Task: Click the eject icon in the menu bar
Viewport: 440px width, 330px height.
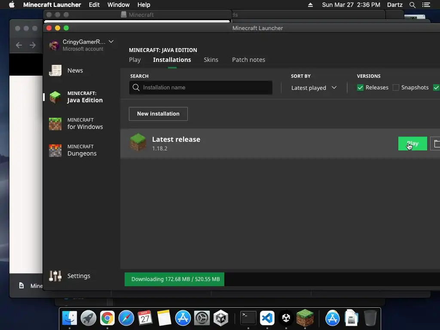Action: (x=310, y=5)
